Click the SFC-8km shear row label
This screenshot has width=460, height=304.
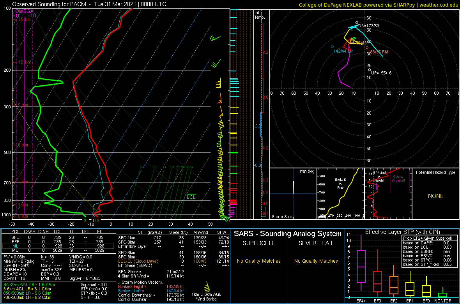click(126, 256)
